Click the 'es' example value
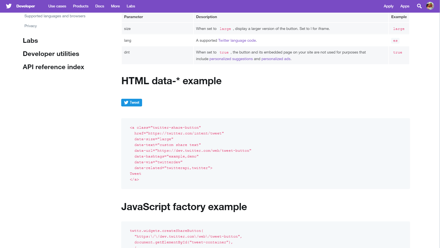Screen dimensions: 440x248 click(395, 41)
